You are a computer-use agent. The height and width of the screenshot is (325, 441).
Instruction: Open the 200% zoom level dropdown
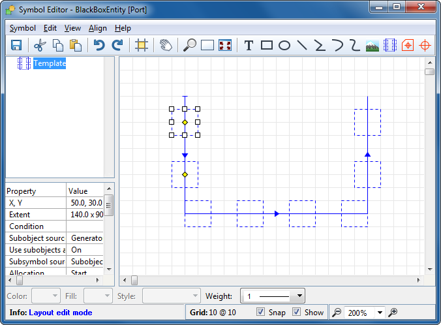[x=380, y=313]
